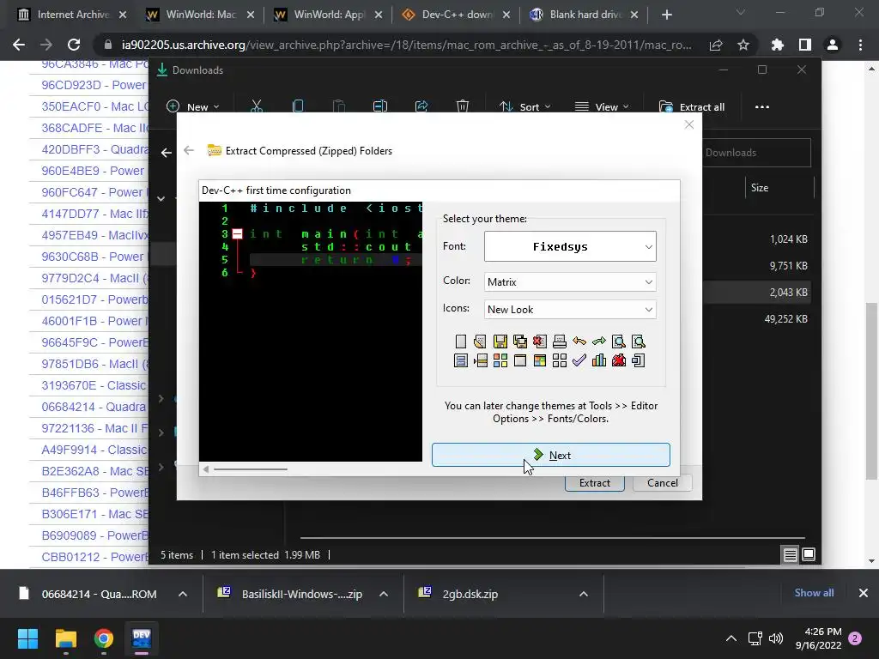Click the colored four-squares Compile icon

point(500,360)
